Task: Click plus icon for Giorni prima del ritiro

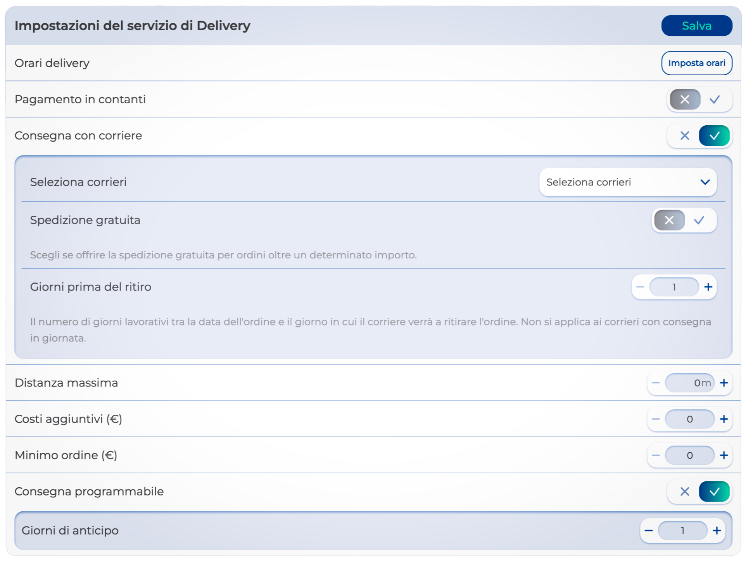Action: (708, 287)
